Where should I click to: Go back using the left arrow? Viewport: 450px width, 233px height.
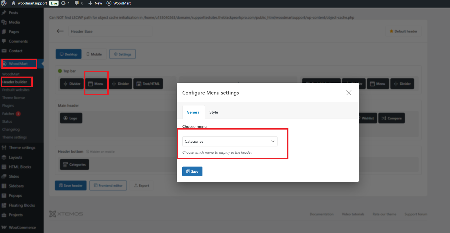pos(60,31)
